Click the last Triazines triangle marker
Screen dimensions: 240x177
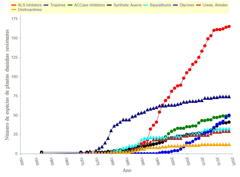(229, 96)
